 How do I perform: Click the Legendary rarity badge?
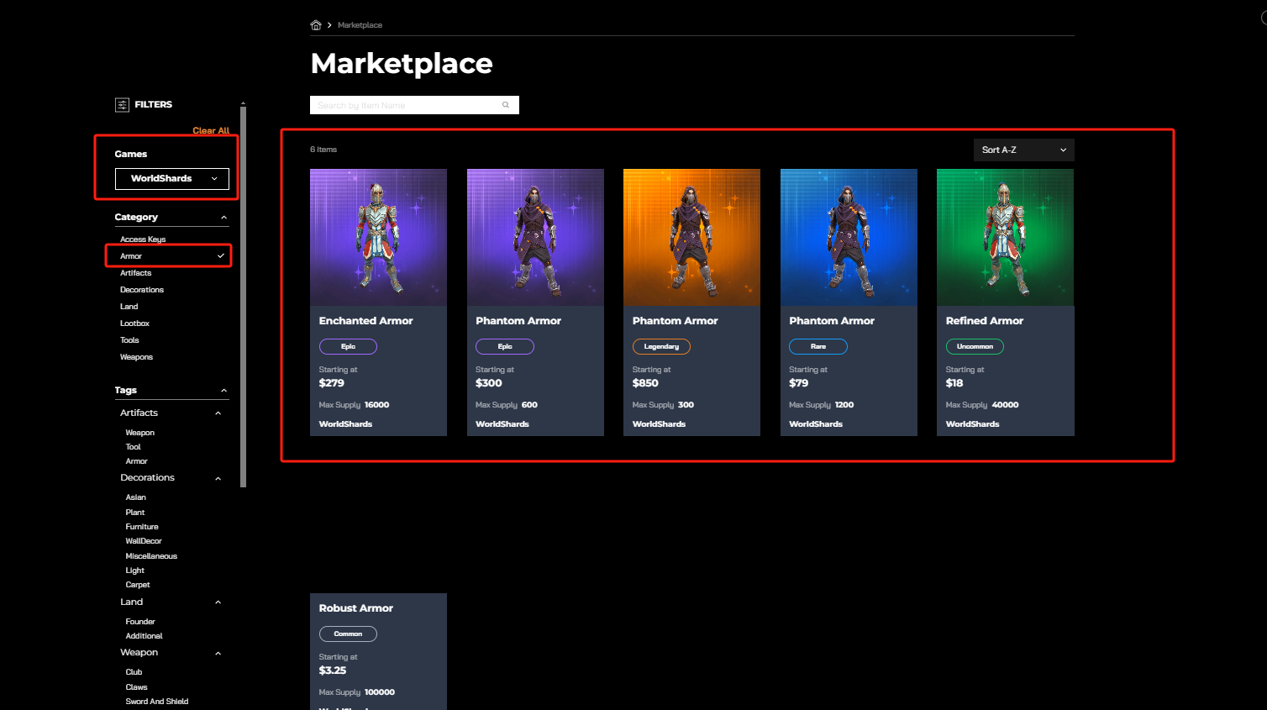(661, 346)
